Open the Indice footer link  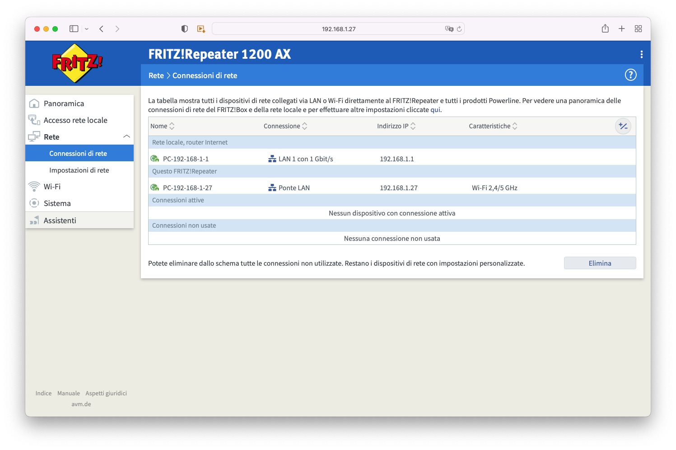coord(43,393)
